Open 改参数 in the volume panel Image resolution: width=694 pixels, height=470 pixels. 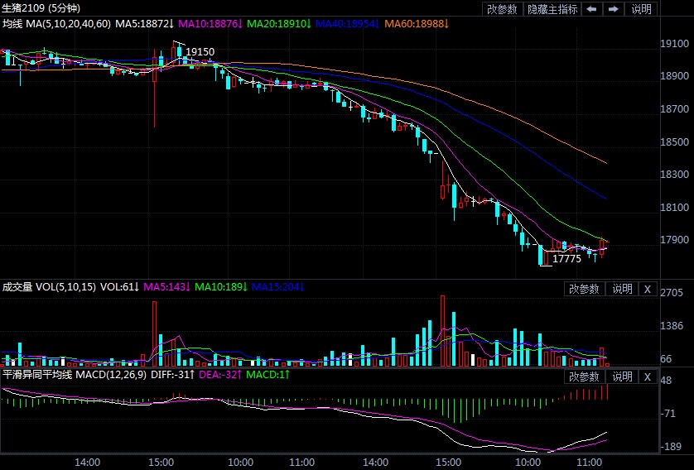[584, 289]
